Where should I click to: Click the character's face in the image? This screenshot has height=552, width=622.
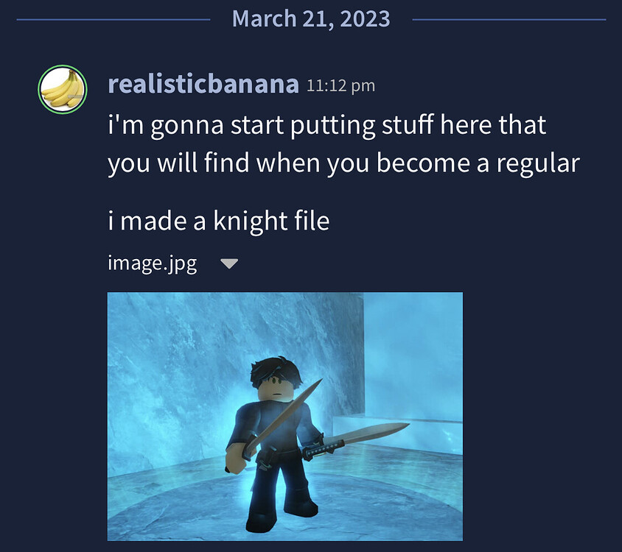tap(276, 389)
